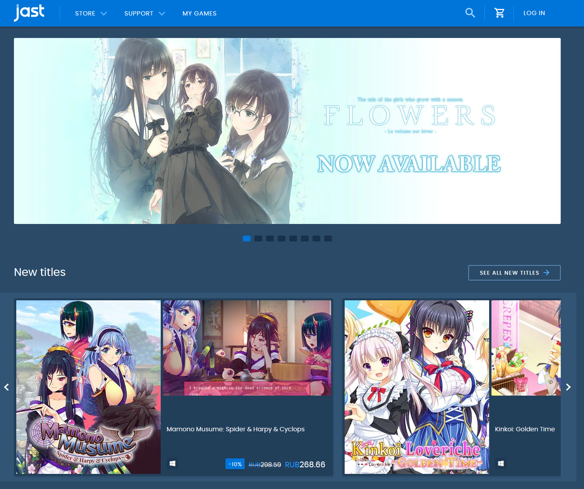This screenshot has width=584, height=489.
Task: Click the Kinkoi: Golden Time title
Action: click(525, 429)
